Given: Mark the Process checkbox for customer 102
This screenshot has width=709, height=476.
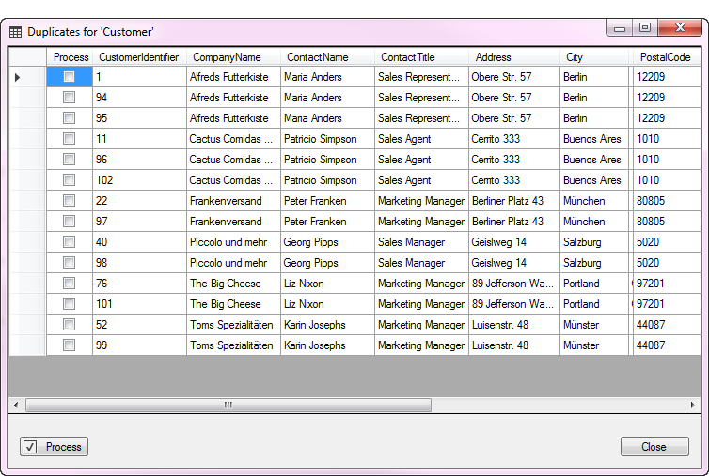Looking at the screenshot, I should (70, 180).
